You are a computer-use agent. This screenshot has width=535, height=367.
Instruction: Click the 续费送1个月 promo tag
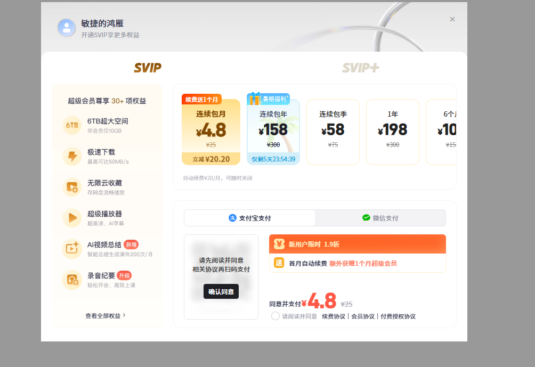(x=201, y=99)
